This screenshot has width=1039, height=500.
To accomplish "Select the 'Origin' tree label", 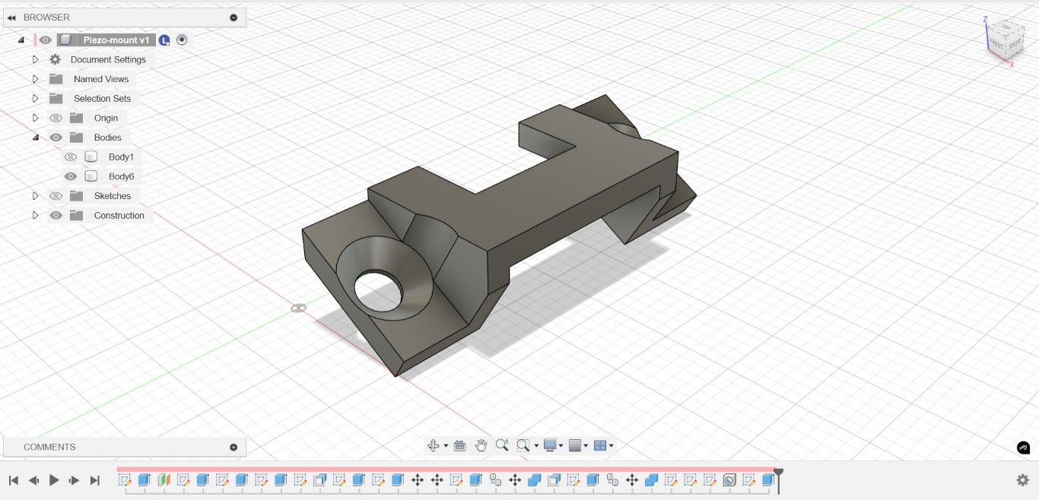I will [106, 119].
